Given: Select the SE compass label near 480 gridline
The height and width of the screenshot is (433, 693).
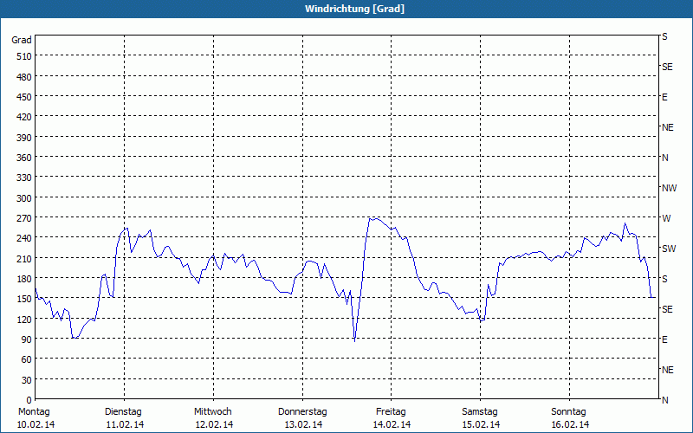Looking at the screenshot, I should tap(667, 68).
